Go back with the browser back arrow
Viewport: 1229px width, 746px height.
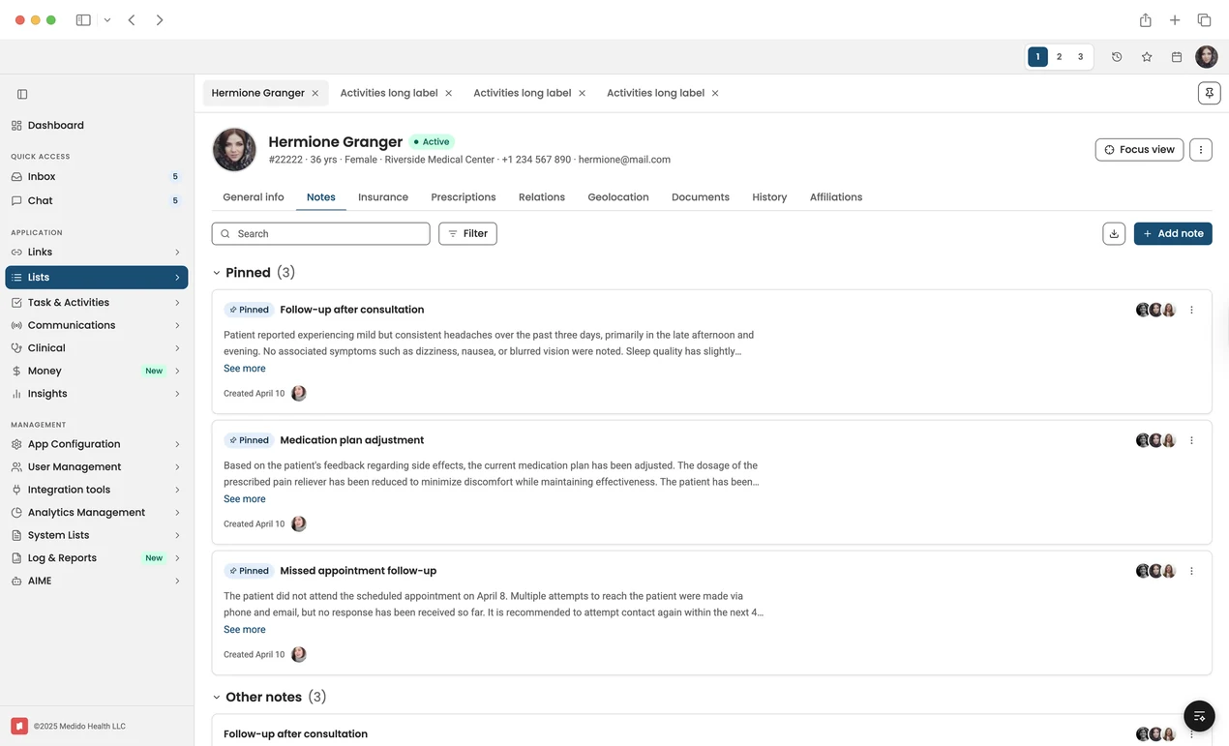click(132, 19)
